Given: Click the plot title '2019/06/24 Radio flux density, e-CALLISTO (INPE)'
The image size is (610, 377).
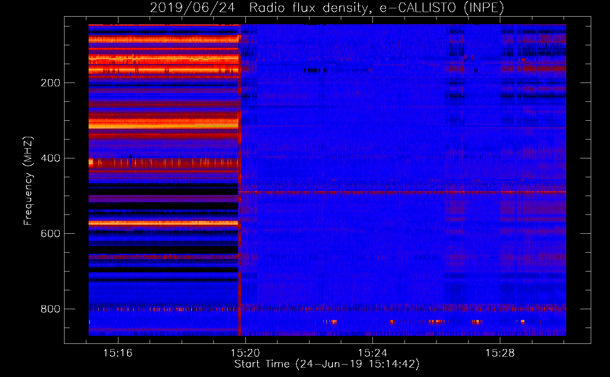Looking at the screenshot, I should pos(327,8).
